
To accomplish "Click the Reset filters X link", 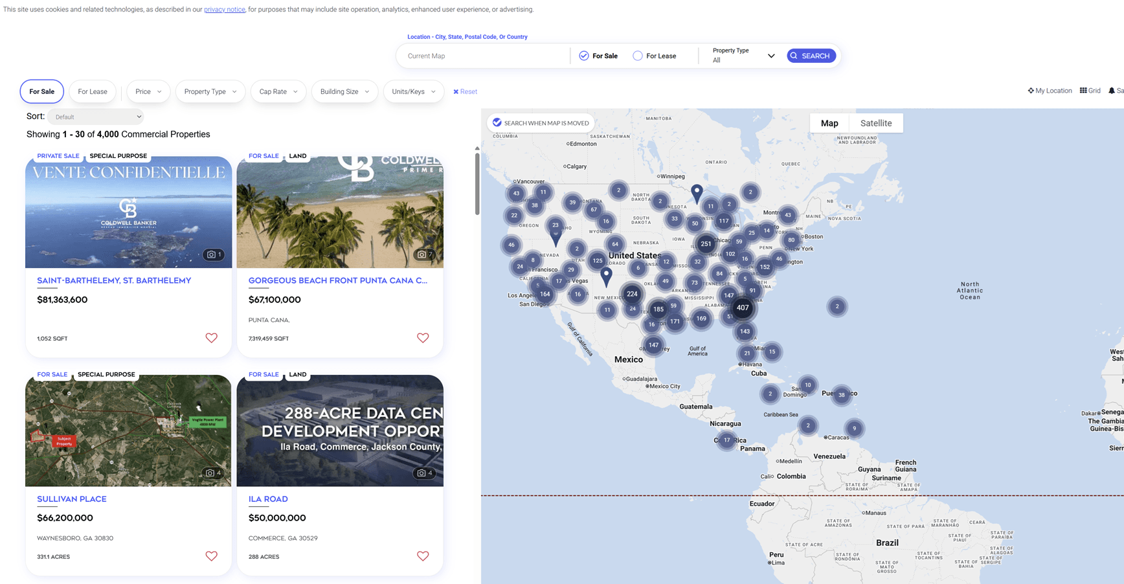I will tap(465, 92).
